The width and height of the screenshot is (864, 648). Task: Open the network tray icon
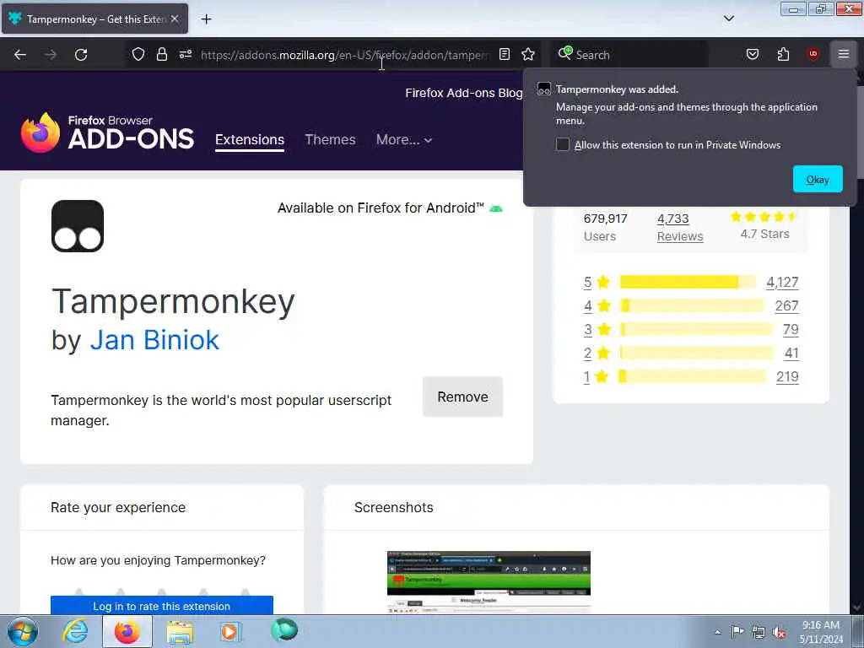point(759,632)
